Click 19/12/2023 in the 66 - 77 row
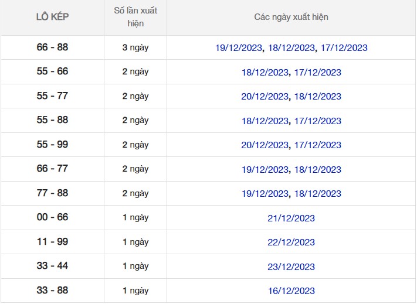The height and width of the screenshot is (304, 417). [265, 169]
